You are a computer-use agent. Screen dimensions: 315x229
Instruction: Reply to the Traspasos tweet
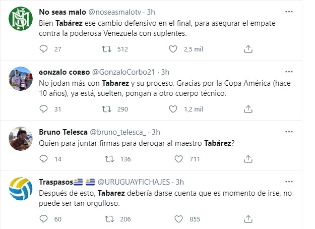pos(44,218)
